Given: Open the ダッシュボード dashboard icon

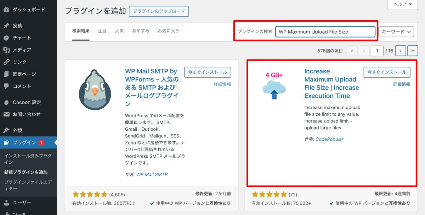Looking at the screenshot, I should (x=6, y=10).
